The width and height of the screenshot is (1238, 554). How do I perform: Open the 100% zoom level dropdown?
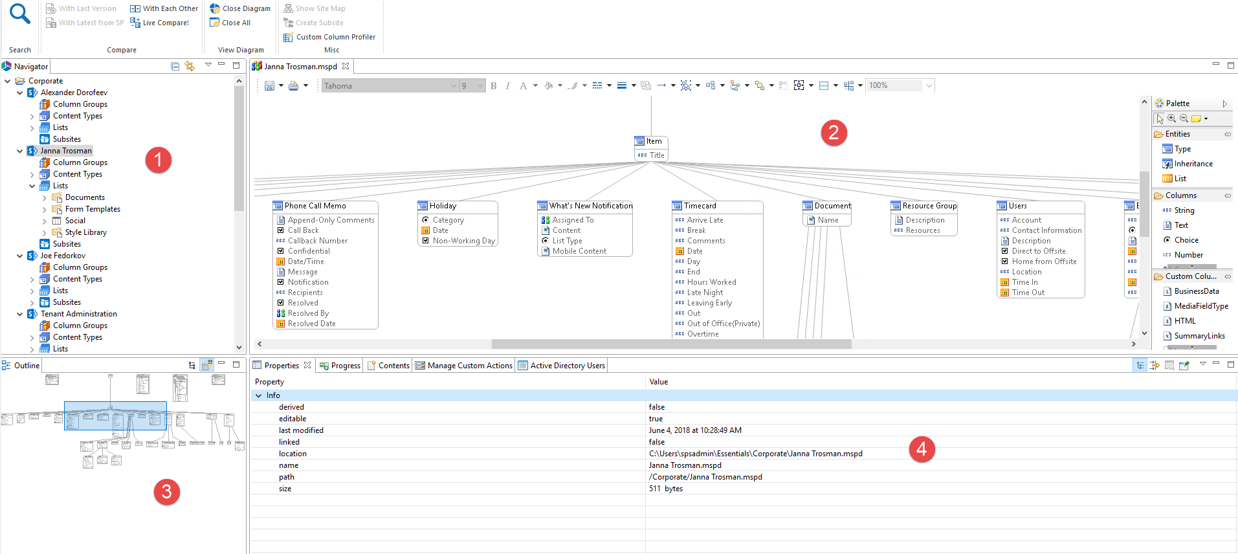[929, 85]
